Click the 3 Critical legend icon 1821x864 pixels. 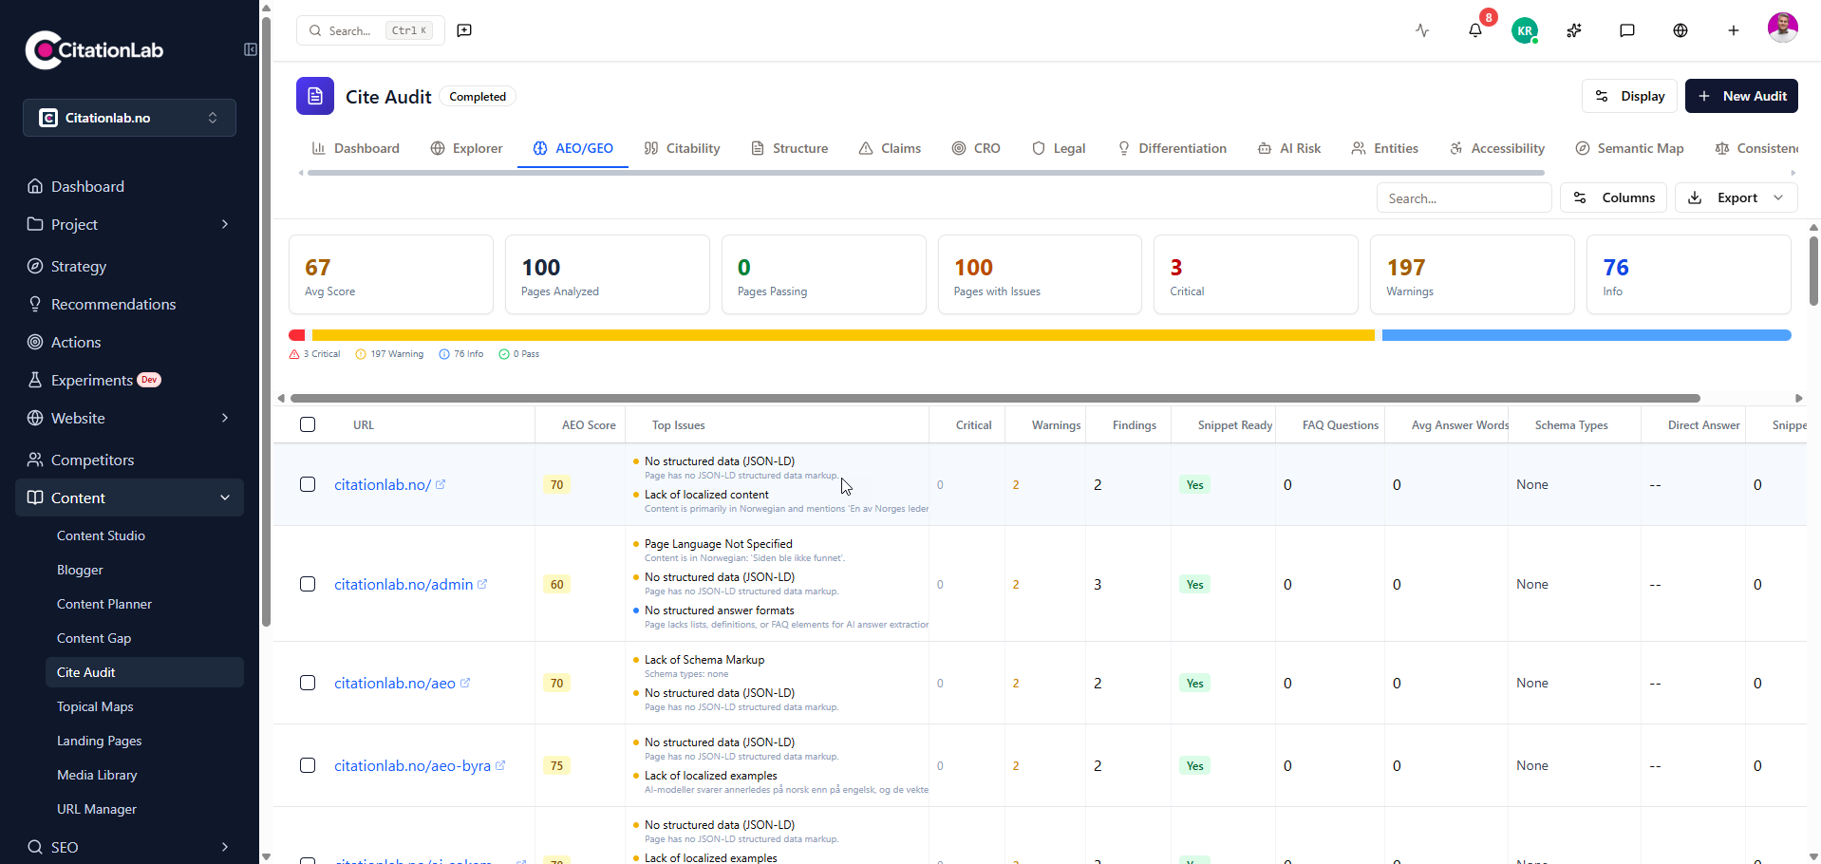[294, 354]
